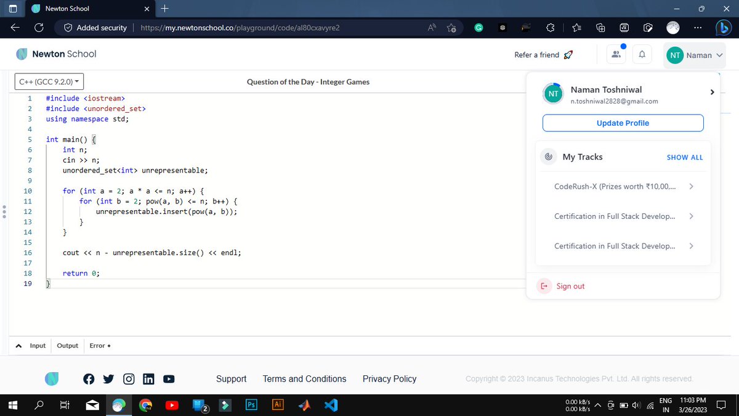Open Newton School Twitter icon

[108, 379]
